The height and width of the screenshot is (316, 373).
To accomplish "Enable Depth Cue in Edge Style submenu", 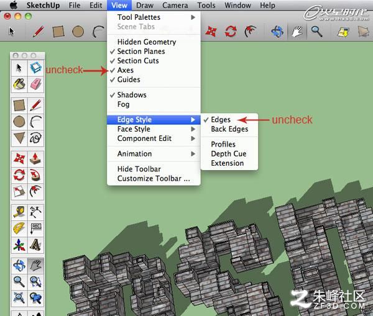I will click(x=229, y=154).
